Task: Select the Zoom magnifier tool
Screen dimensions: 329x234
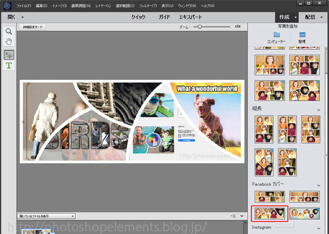Action: tap(9, 31)
